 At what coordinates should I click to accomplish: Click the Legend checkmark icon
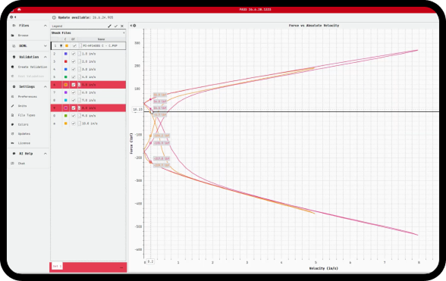click(116, 27)
